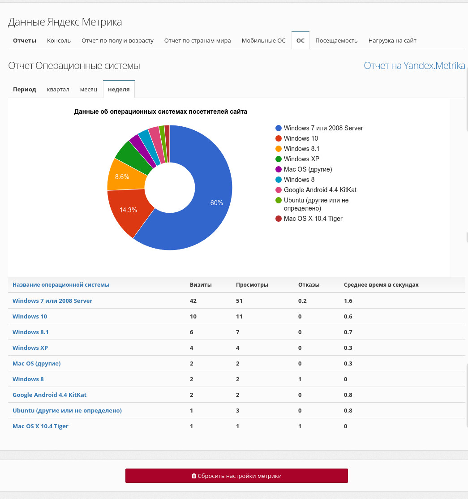Click the Windows 10 table row link
Image resolution: width=468 pixels, height=499 pixels.
coord(30,317)
